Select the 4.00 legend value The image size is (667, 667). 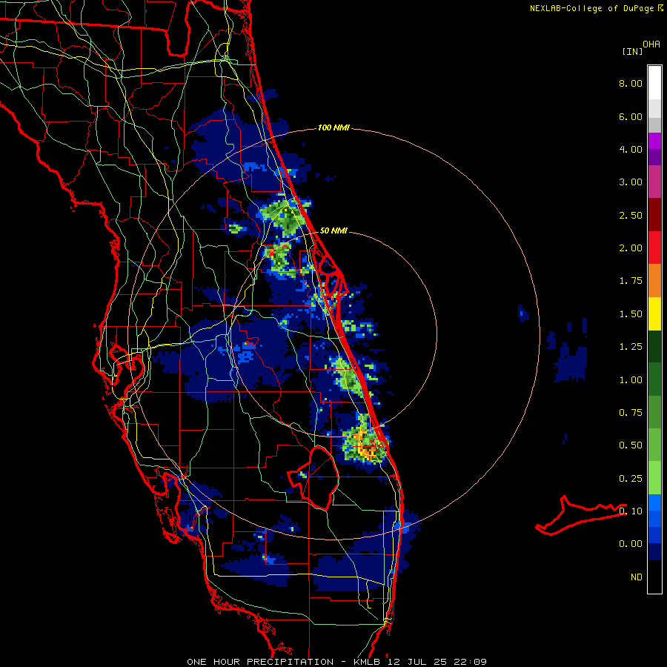point(631,149)
